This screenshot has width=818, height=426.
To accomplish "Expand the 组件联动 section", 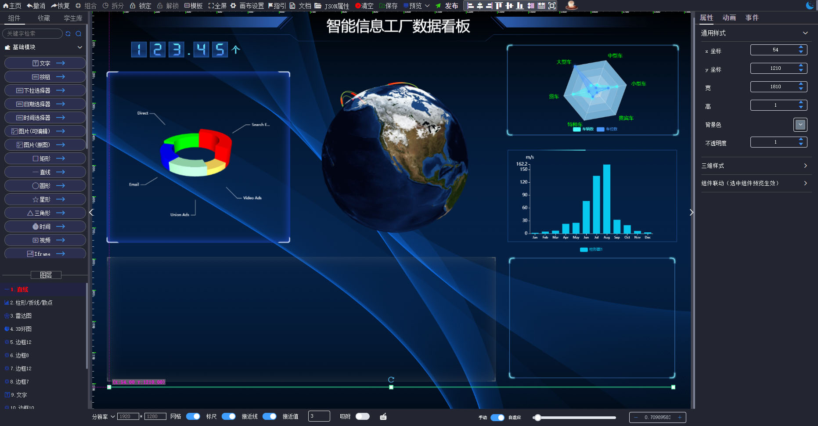I will pos(805,183).
